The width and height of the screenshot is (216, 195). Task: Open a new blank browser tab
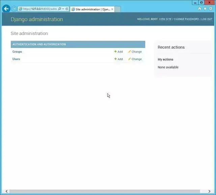pyautogui.click(x=117, y=9)
